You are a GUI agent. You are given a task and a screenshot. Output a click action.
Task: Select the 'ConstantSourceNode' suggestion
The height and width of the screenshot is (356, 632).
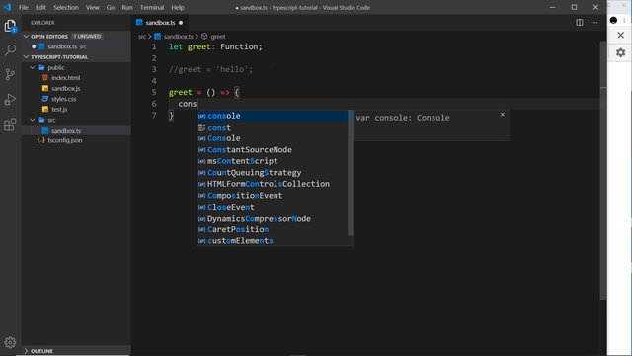coord(273,149)
